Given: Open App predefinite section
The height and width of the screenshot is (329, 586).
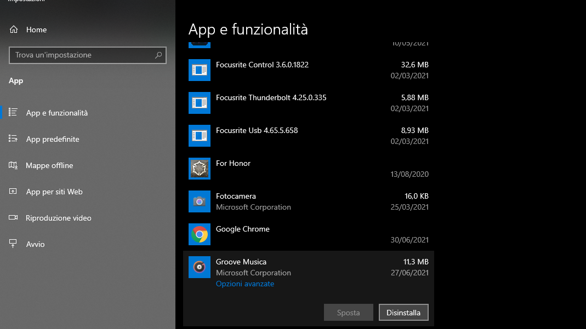Looking at the screenshot, I should coord(53,139).
